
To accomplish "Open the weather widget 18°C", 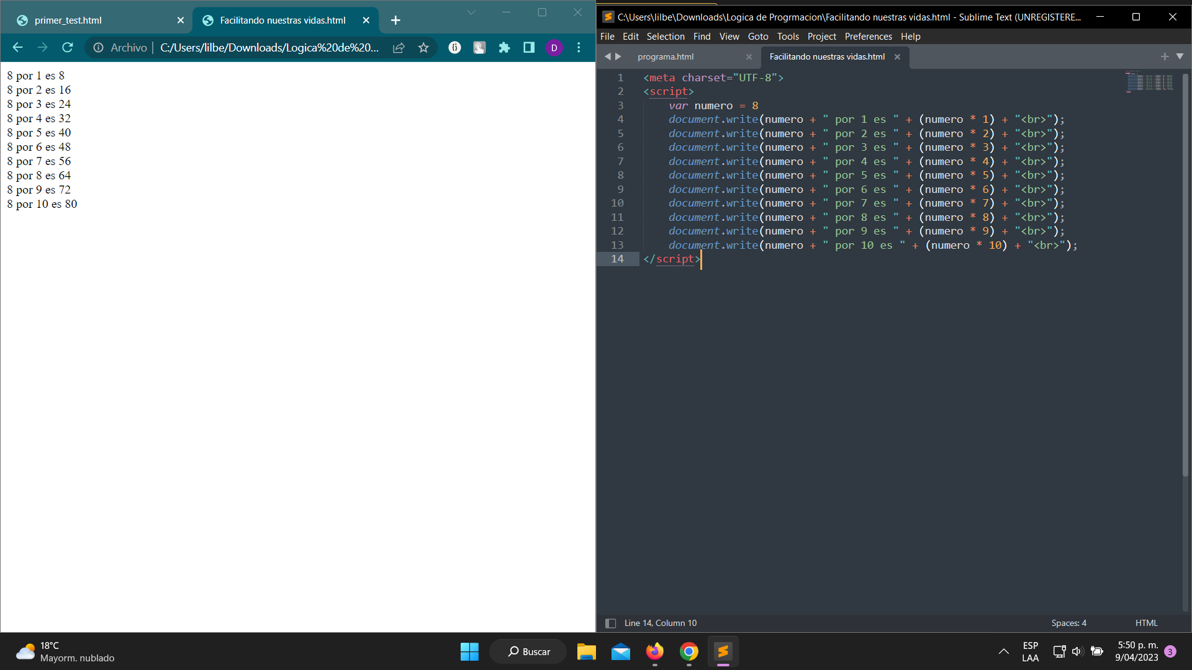I will pyautogui.click(x=65, y=651).
